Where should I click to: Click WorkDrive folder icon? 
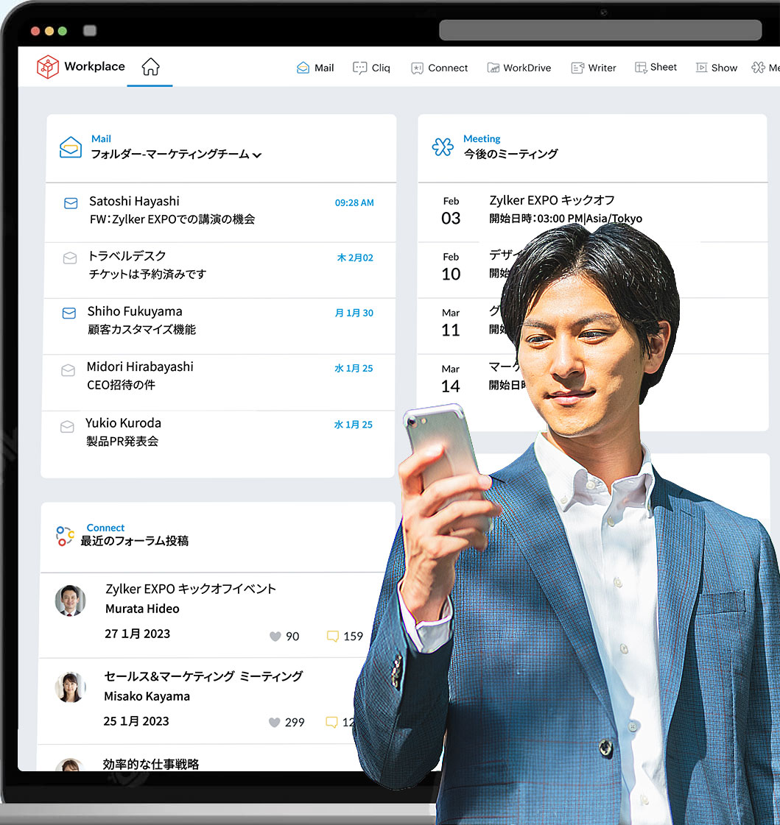click(x=493, y=68)
